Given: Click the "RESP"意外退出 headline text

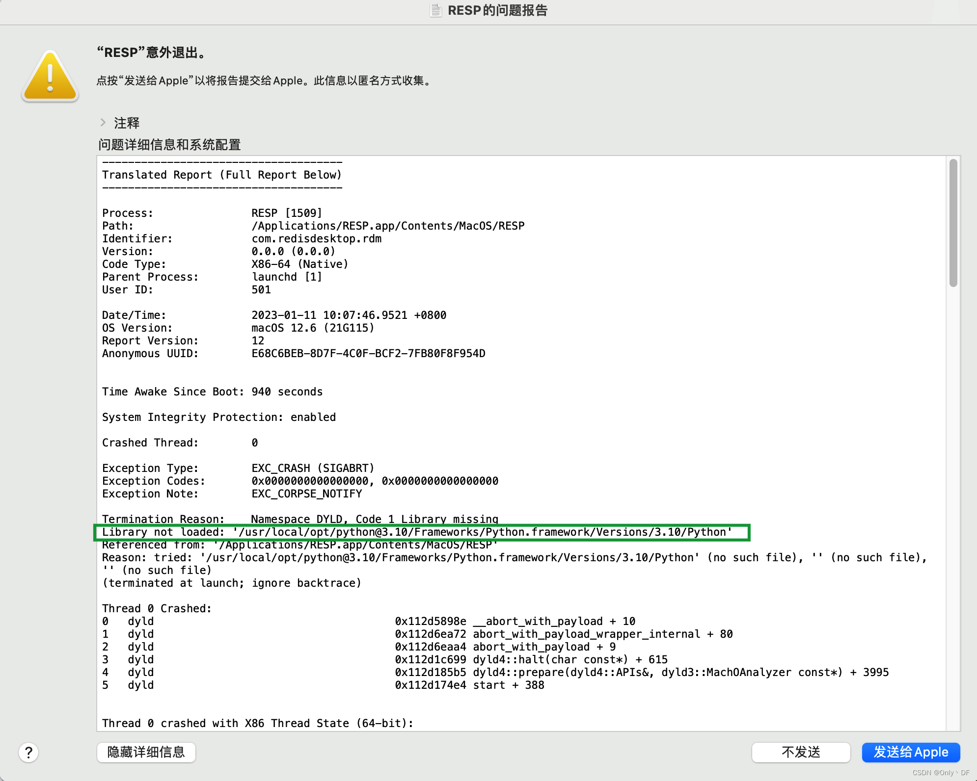Looking at the screenshot, I should (152, 52).
